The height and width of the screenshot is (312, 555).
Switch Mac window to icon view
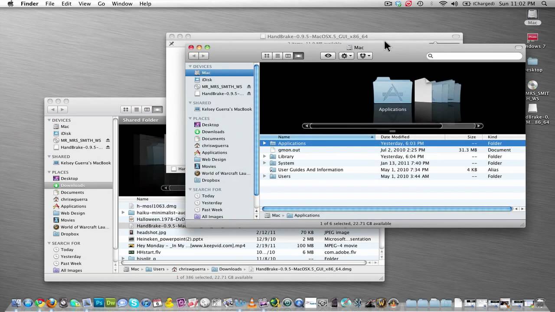coord(267,55)
